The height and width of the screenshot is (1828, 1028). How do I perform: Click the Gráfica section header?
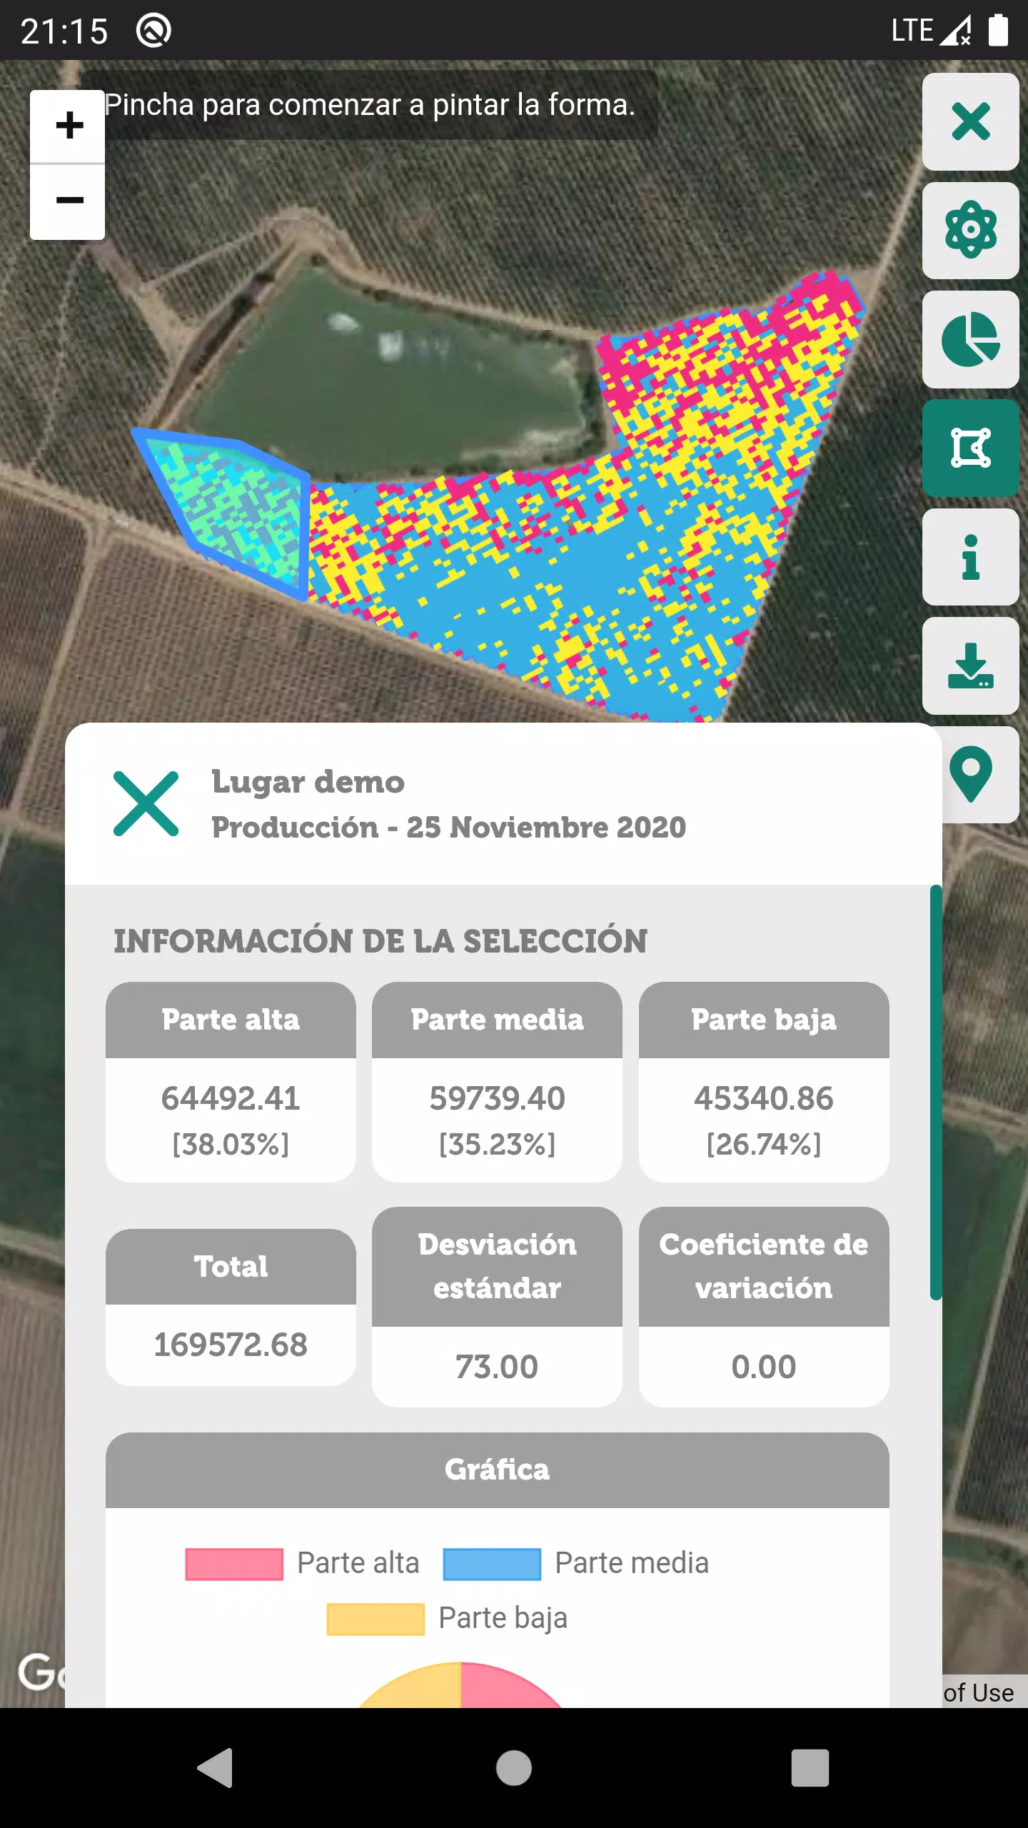[x=497, y=1470]
